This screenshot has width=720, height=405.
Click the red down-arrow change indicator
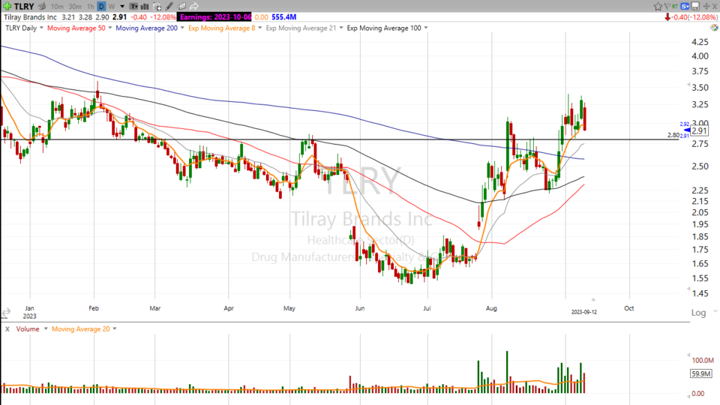click(x=667, y=17)
